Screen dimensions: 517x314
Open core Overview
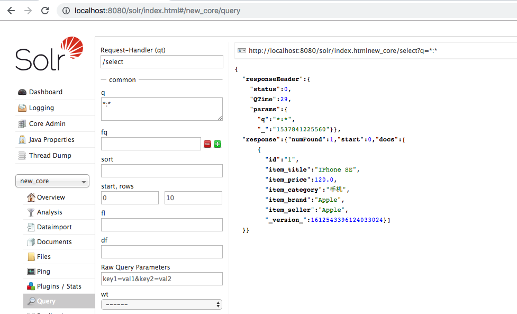(x=51, y=197)
